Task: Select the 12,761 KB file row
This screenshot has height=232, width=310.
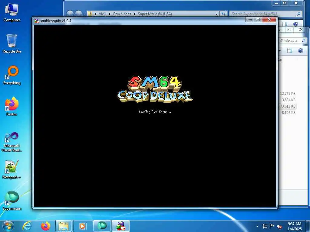Action: pos(288,94)
